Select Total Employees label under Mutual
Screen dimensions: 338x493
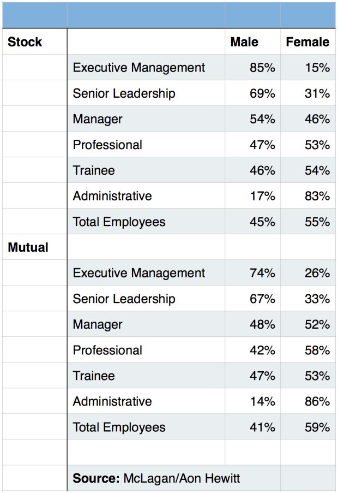(119, 427)
